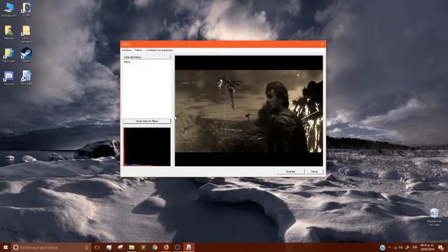Open Firefox from the taskbar
Image resolution: width=448 pixels, height=252 pixels.
tap(166, 247)
